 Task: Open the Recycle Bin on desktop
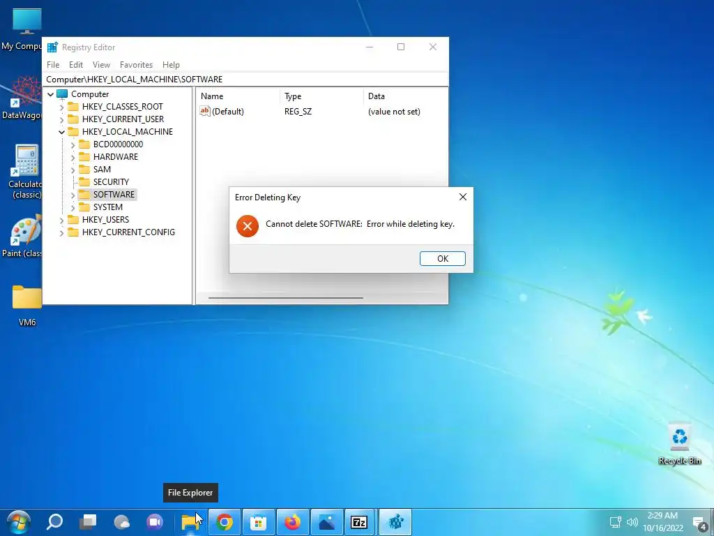point(679,443)
